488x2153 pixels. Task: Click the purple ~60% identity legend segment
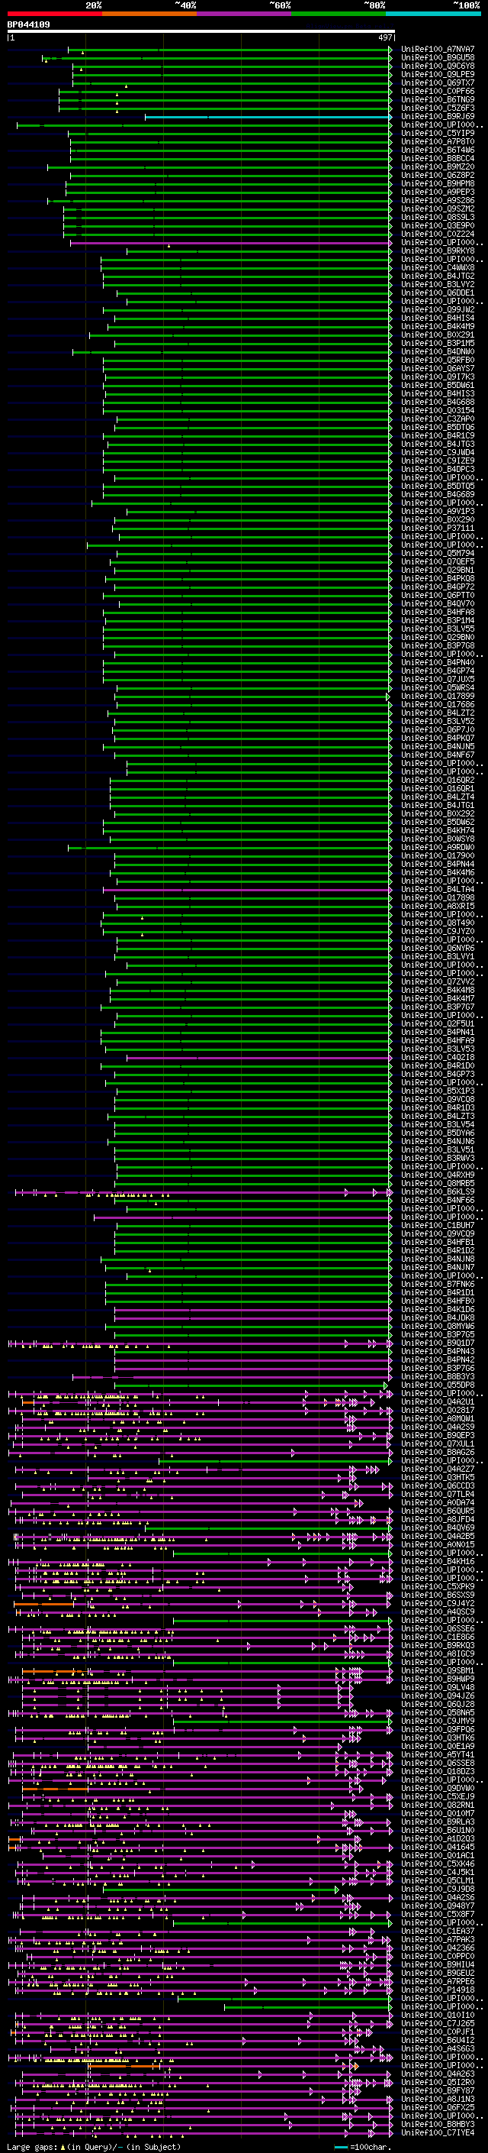pos(245,15)
